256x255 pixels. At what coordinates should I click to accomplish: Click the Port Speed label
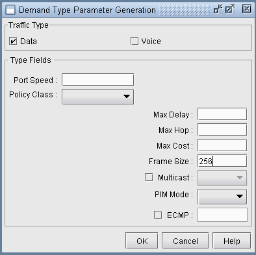(x=35, y=80)
